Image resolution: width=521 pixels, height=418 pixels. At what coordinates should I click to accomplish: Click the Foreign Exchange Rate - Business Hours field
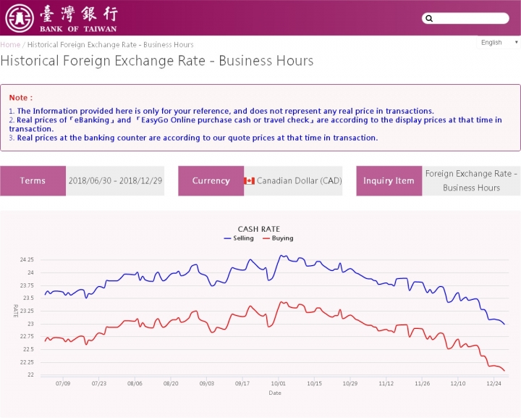tap(471, 181)
